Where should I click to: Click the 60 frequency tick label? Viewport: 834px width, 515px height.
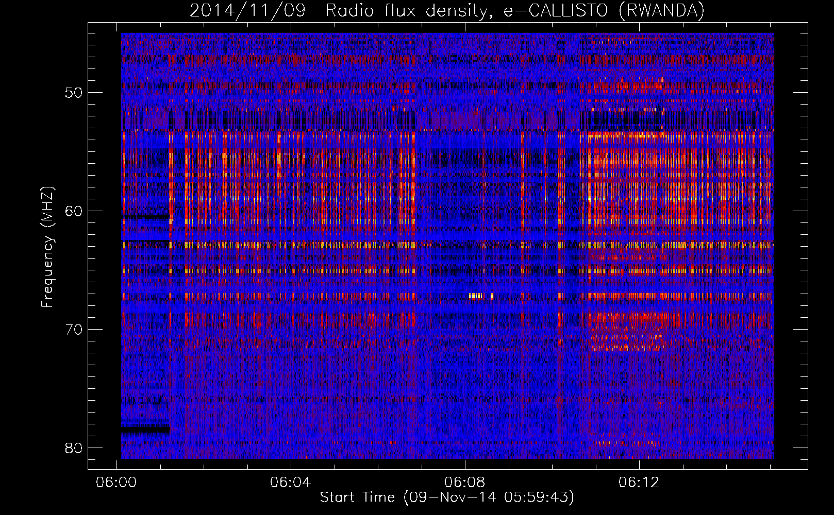pos(74,211)
